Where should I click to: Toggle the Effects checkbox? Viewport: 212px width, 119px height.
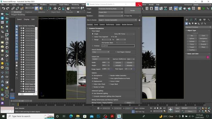[x=93, y=78]
